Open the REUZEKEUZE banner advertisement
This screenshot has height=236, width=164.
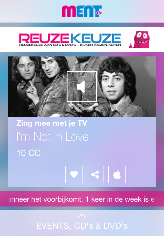pos(82,40)
